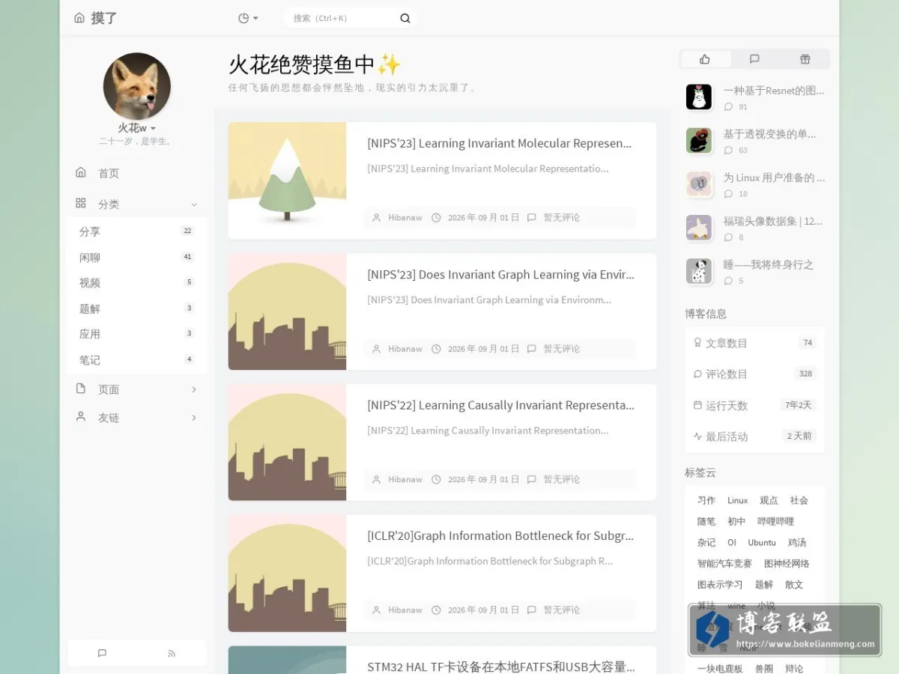Open popular post "基于透视变换的单..."
This screenshot has height=674, width=899.
[x=769, y=134]
